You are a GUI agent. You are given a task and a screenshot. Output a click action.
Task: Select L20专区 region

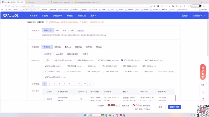coord(85,54)
